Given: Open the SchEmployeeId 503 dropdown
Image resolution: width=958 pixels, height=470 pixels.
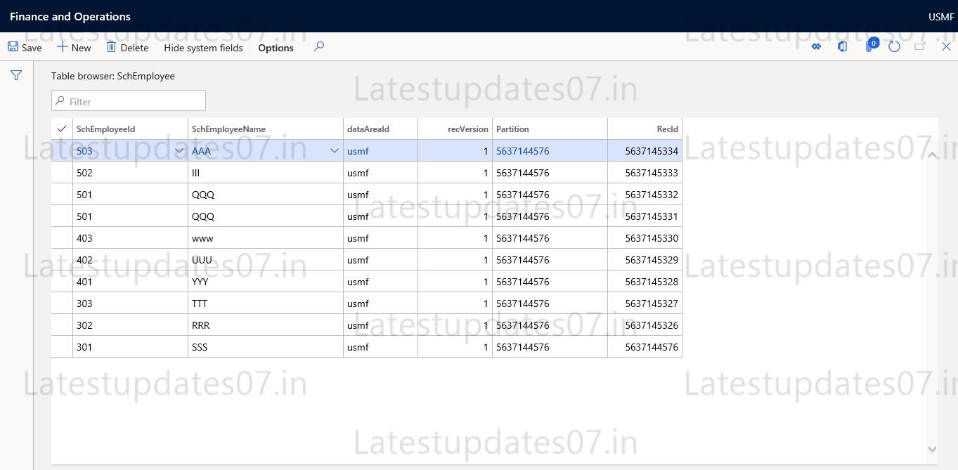Looking at the screenshot, I should click(x=179, y=150).
